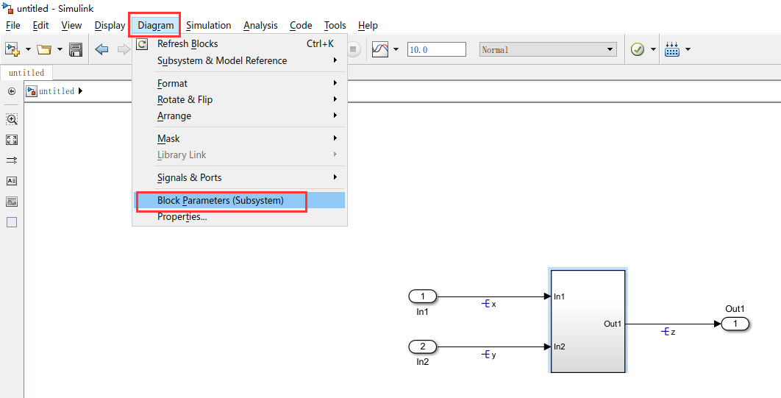Expand the Model Advisor dropdown arrow
This screenshot has width=781, height=398.
[x=653, y=49]
